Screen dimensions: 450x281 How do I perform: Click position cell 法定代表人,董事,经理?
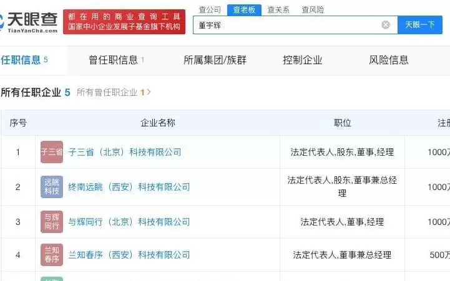[342, 222]
